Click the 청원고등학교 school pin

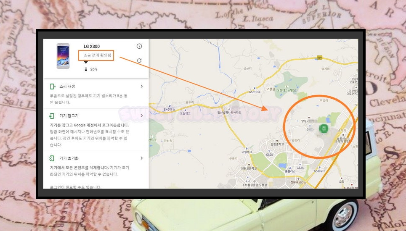[249, 165]
